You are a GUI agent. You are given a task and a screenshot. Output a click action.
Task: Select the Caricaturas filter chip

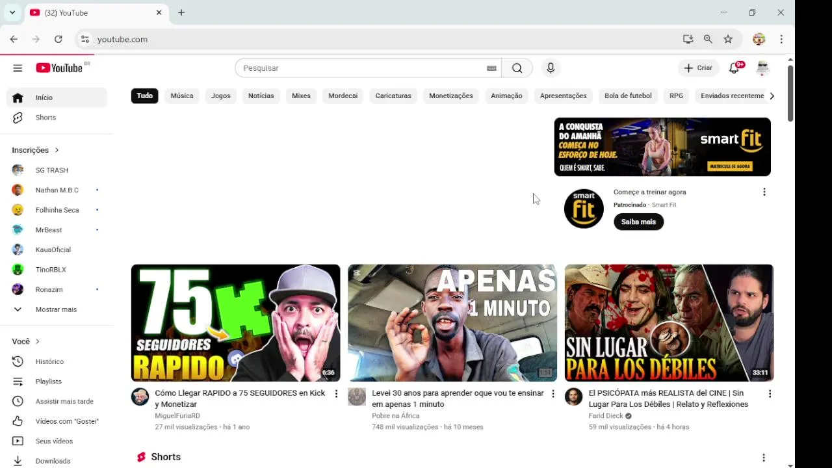tap(393, 96)
